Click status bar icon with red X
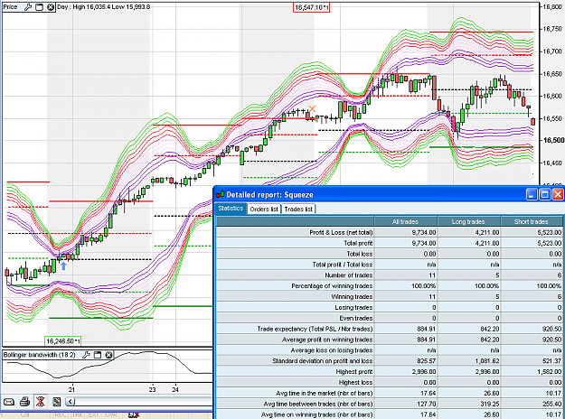 pos(134,415)
